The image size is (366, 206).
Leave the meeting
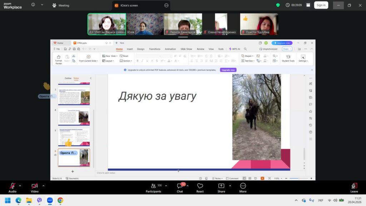click(x=354, y=187)
